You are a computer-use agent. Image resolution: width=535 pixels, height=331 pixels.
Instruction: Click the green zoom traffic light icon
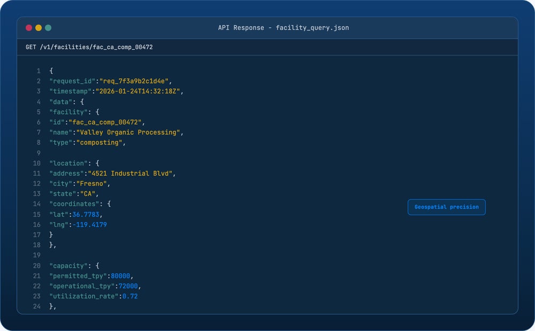click(48, 27)
